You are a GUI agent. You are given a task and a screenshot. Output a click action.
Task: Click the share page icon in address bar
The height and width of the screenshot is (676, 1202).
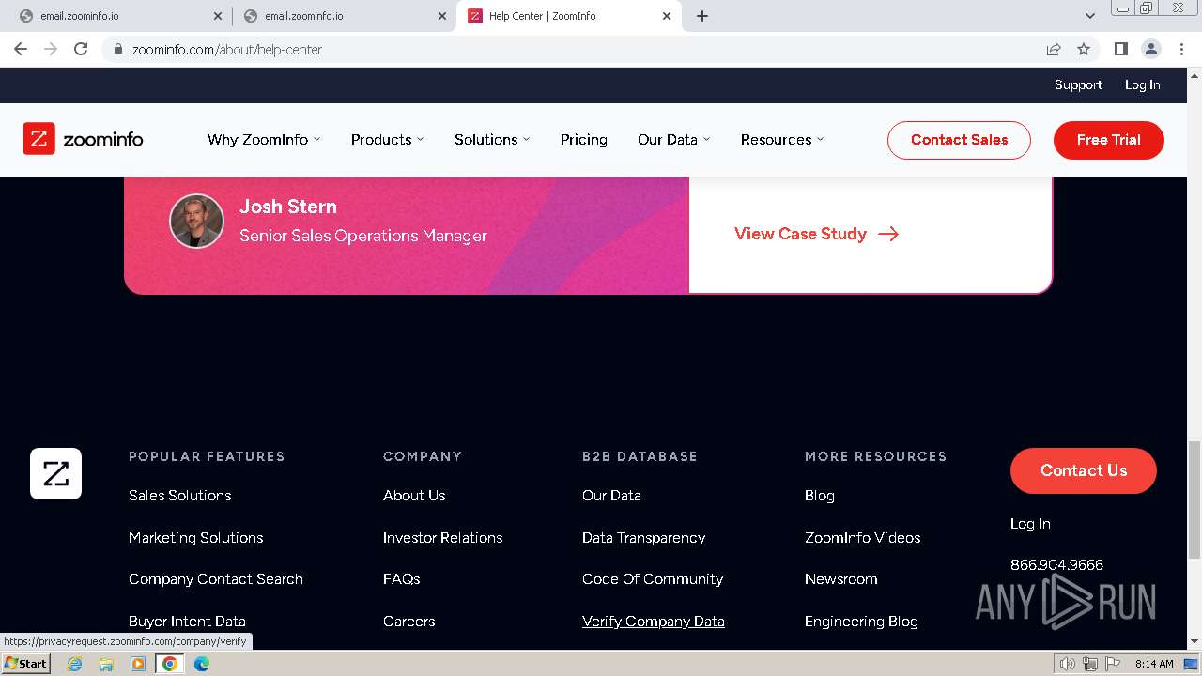(x=1054, y=49)
